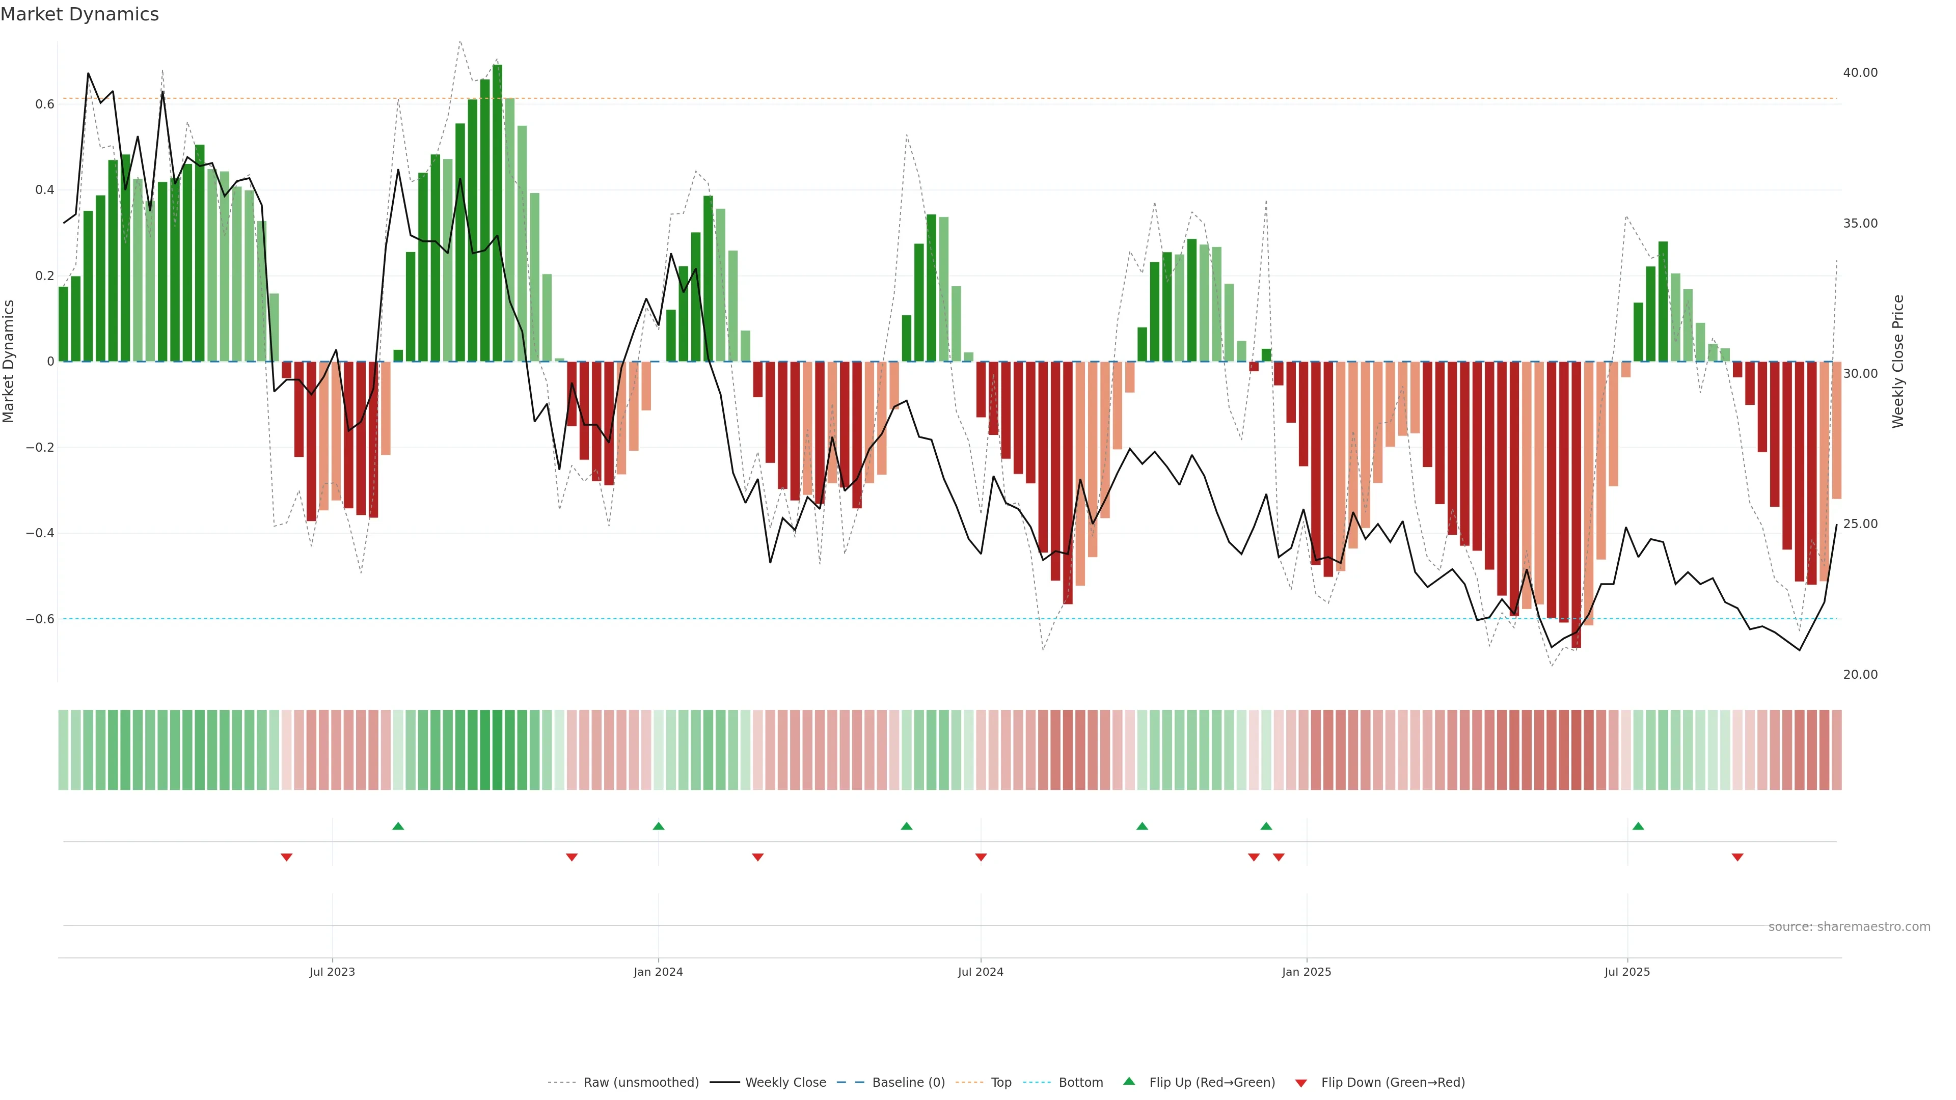
Task: Click the green flip-up triangle at Jan 2024
Action: (x=658, y=826)
